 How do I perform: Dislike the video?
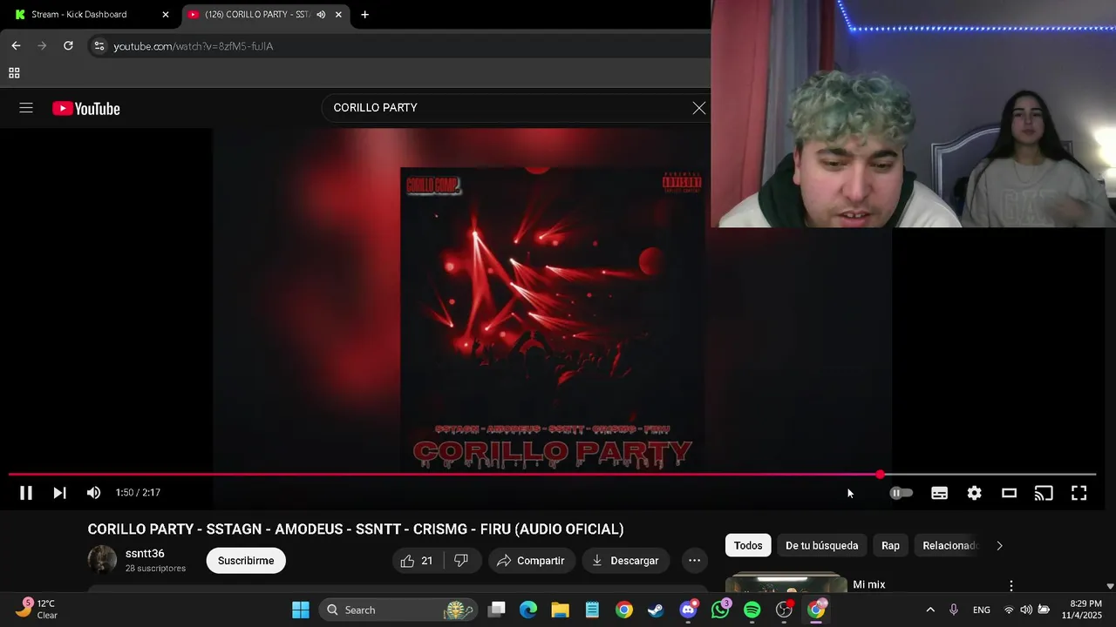click(x=461, y=561)
